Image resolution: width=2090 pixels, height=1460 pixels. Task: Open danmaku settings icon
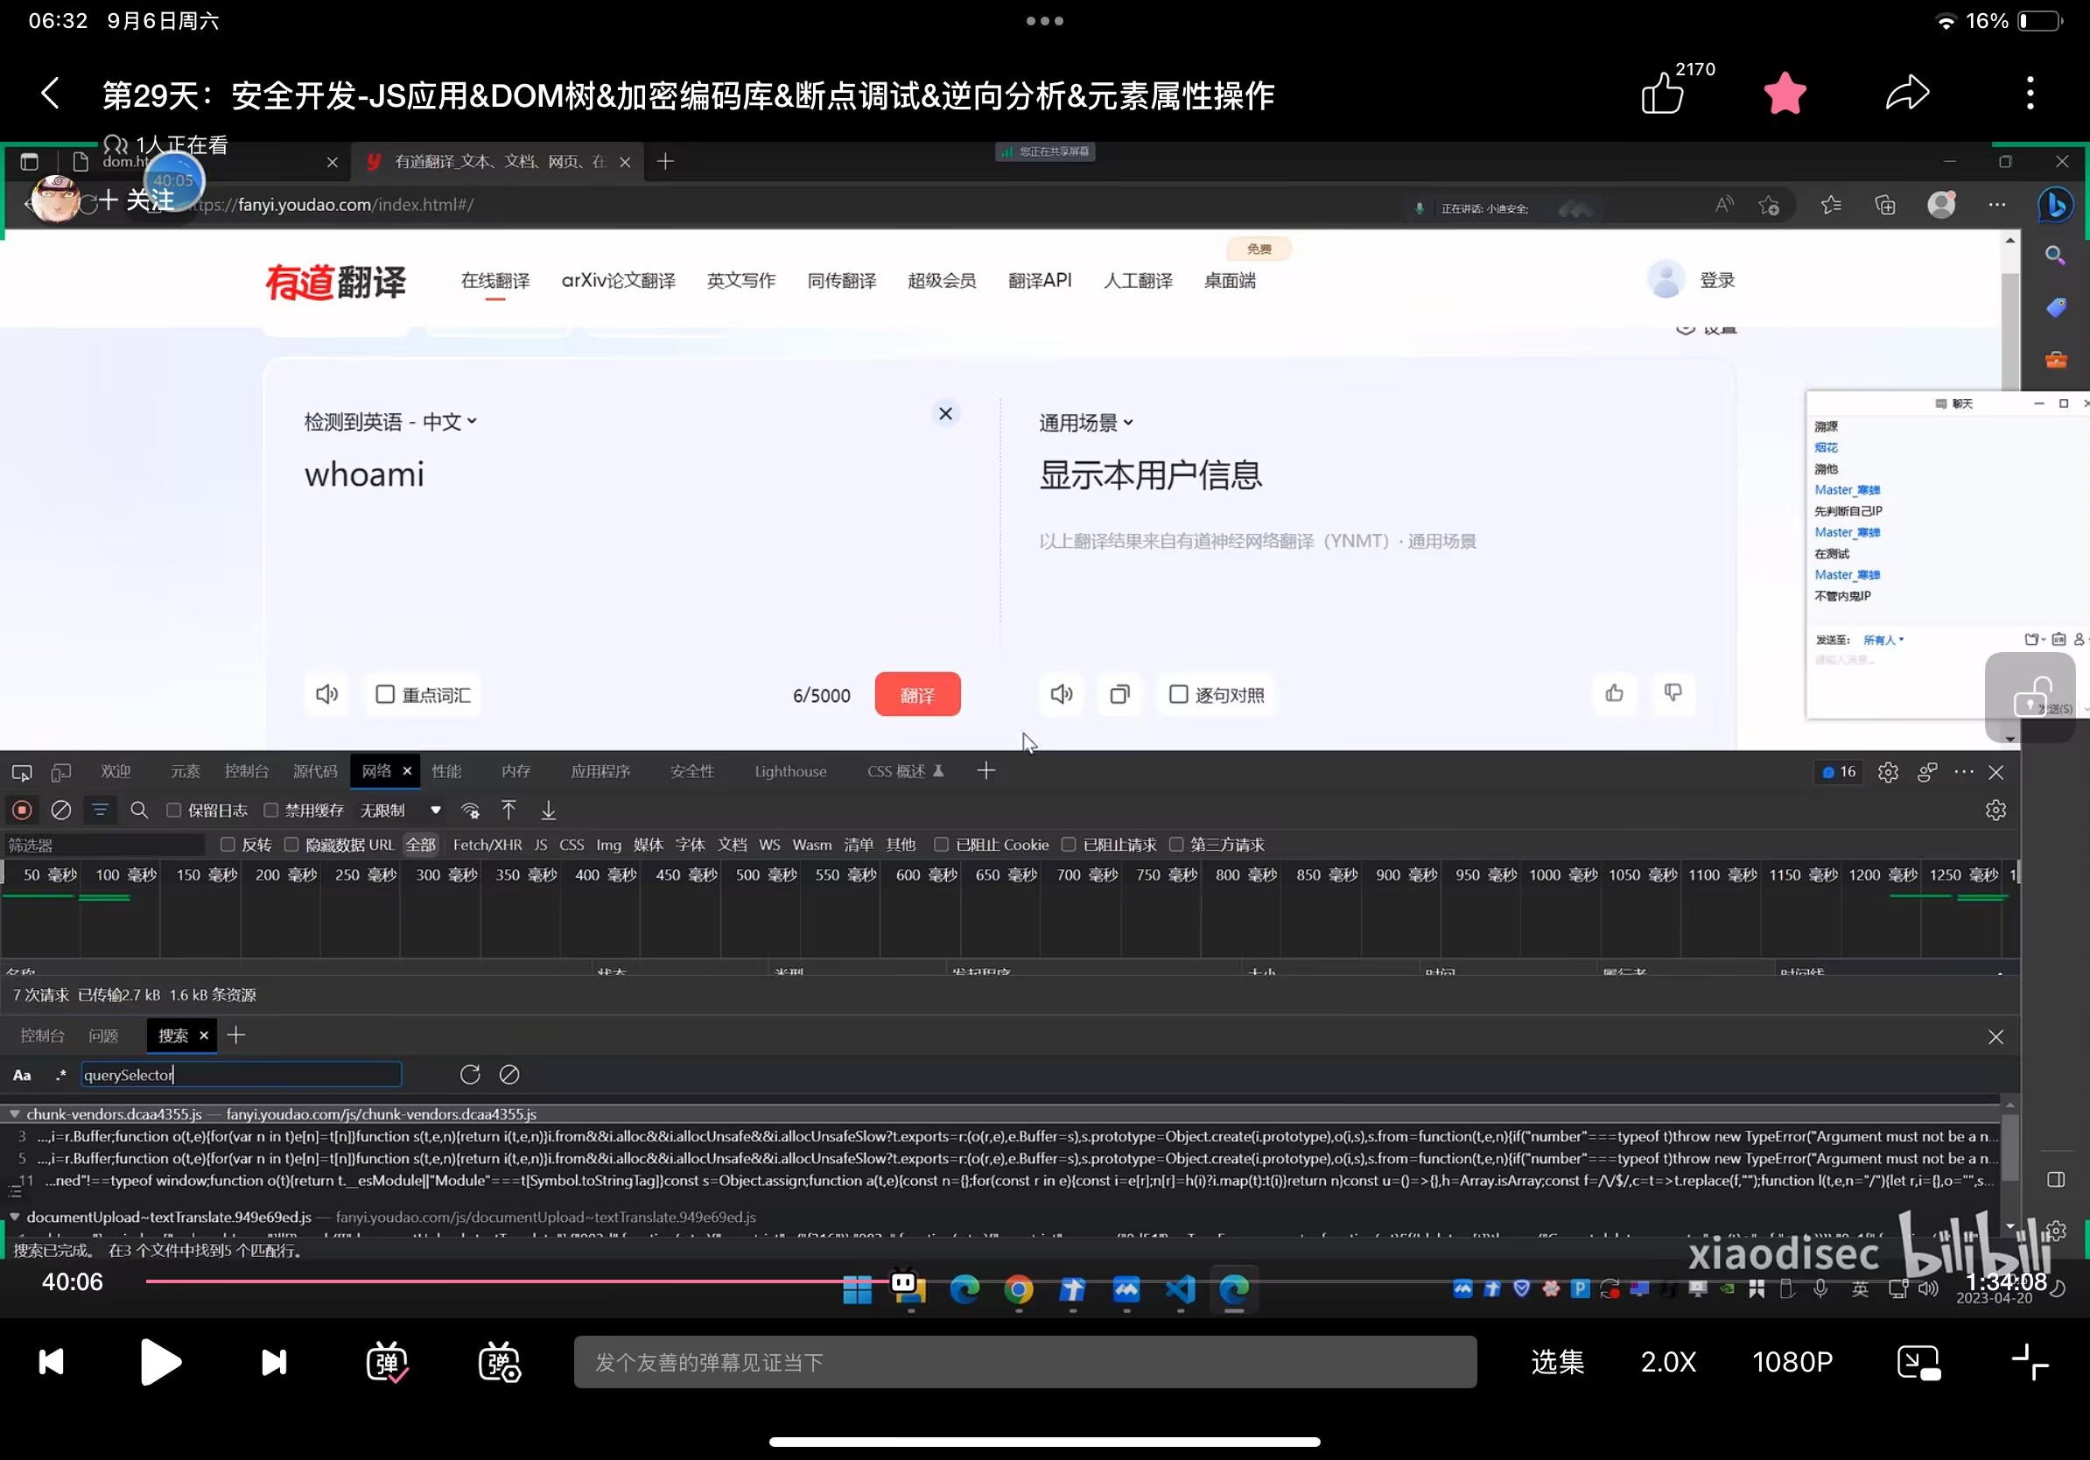tap(499, 1362)
